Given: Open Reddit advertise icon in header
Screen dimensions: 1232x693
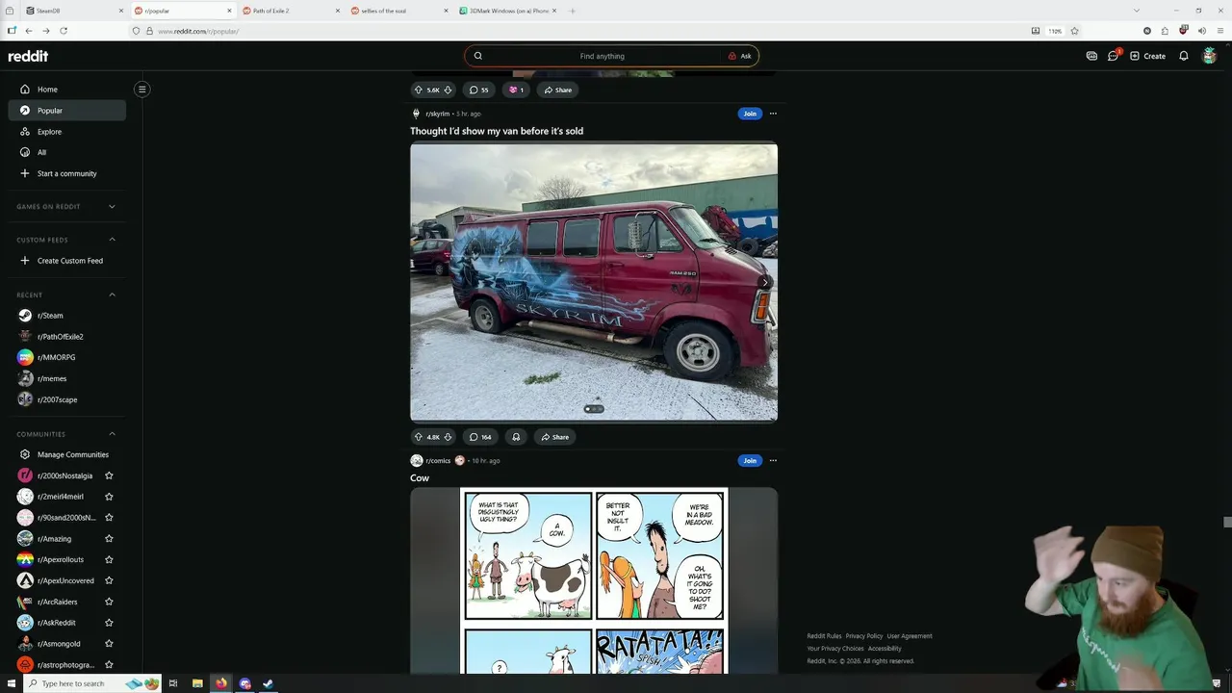Looking at the screenshot, I should (x=1091, y=56).
